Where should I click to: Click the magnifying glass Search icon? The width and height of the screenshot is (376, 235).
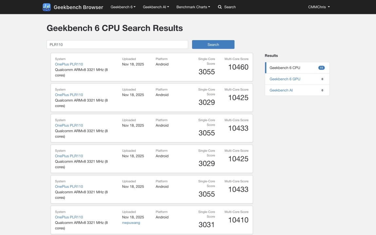click(x=220, y=7)
